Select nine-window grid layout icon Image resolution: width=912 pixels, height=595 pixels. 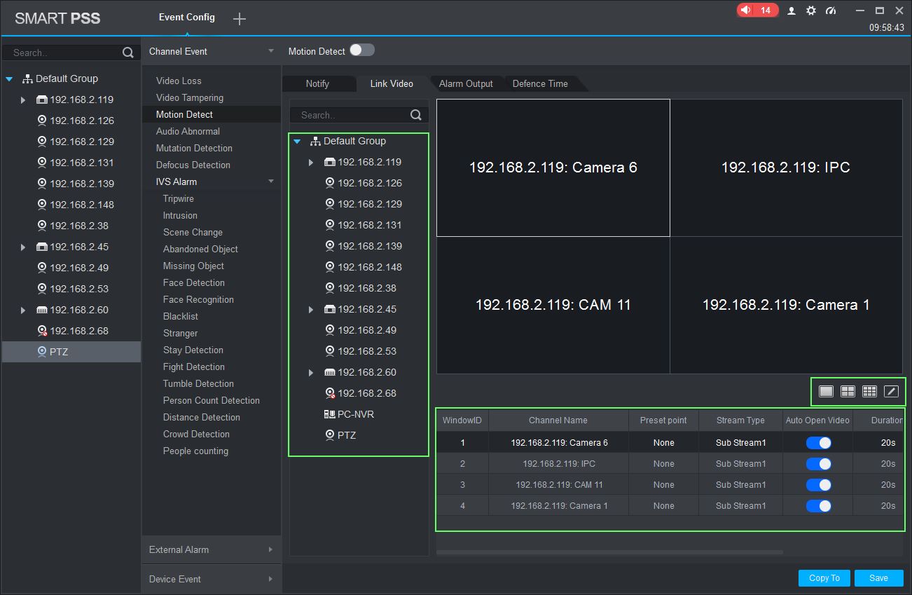[x=869, y=391]
